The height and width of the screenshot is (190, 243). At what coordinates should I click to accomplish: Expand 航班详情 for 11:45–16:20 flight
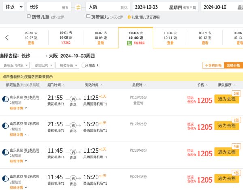pyautogui.click(x=18, y=188)
